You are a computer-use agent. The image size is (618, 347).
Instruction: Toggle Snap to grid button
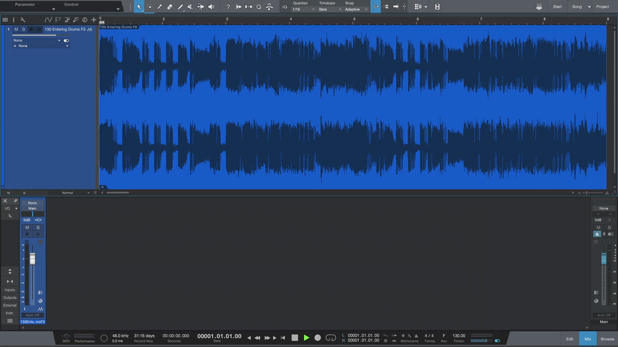[x=375, y=7]
